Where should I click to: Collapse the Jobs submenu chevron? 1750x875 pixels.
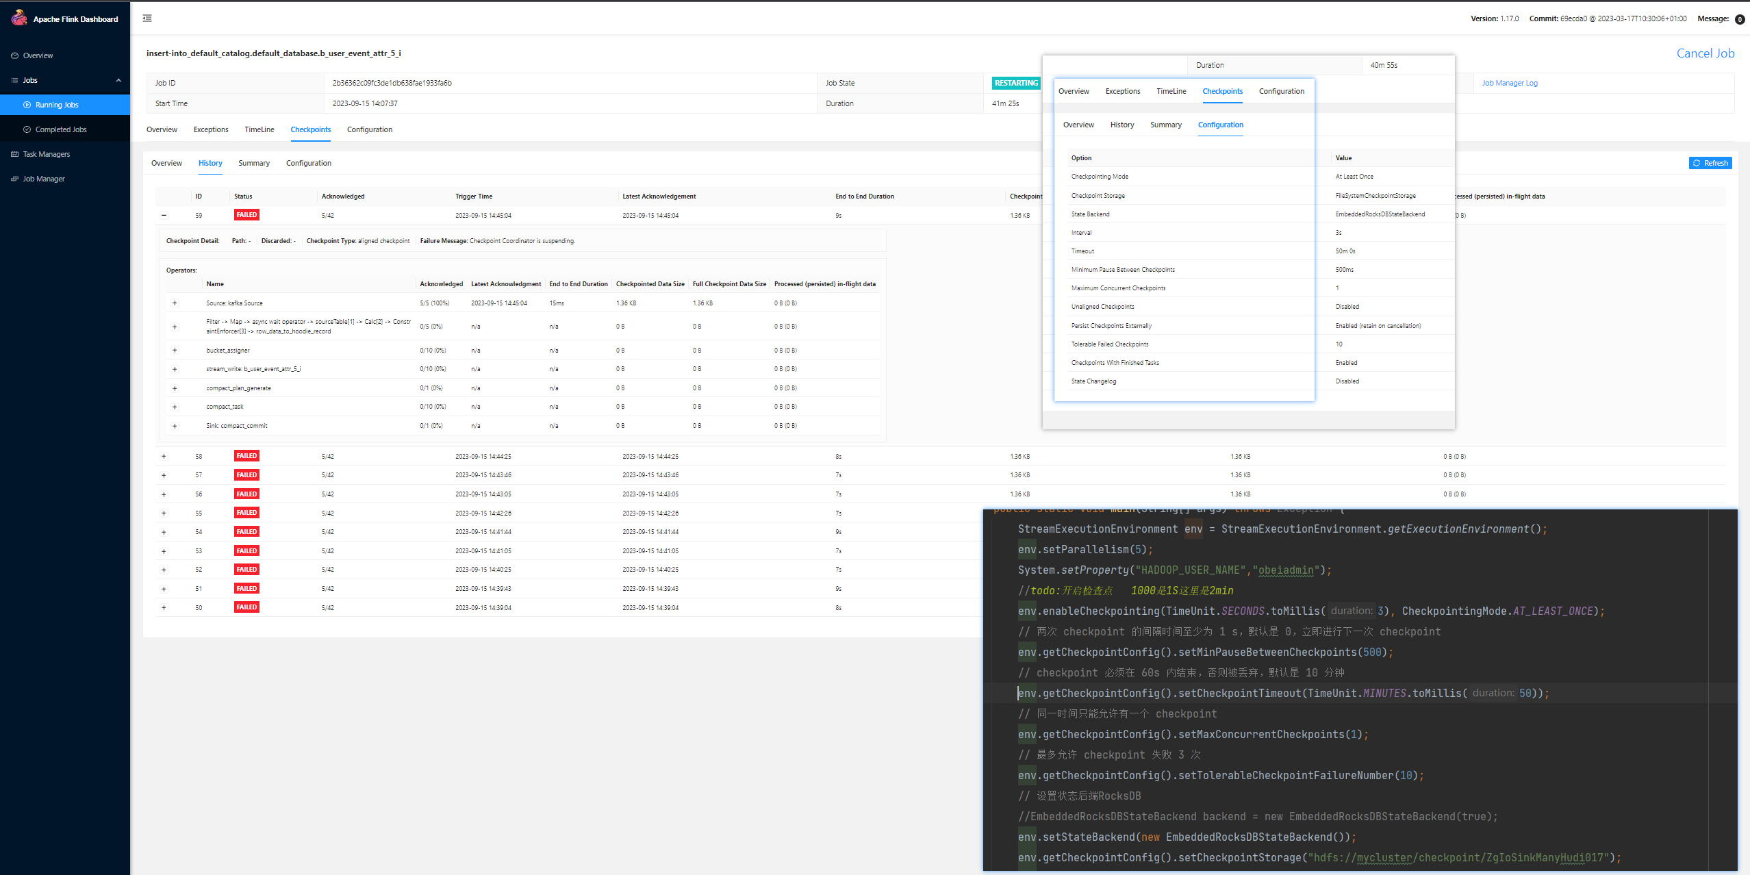(118, 80)
